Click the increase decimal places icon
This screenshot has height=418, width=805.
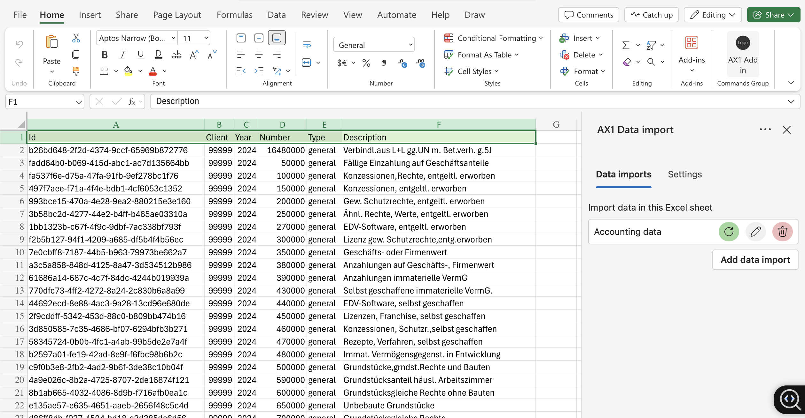tap(421, 63)
